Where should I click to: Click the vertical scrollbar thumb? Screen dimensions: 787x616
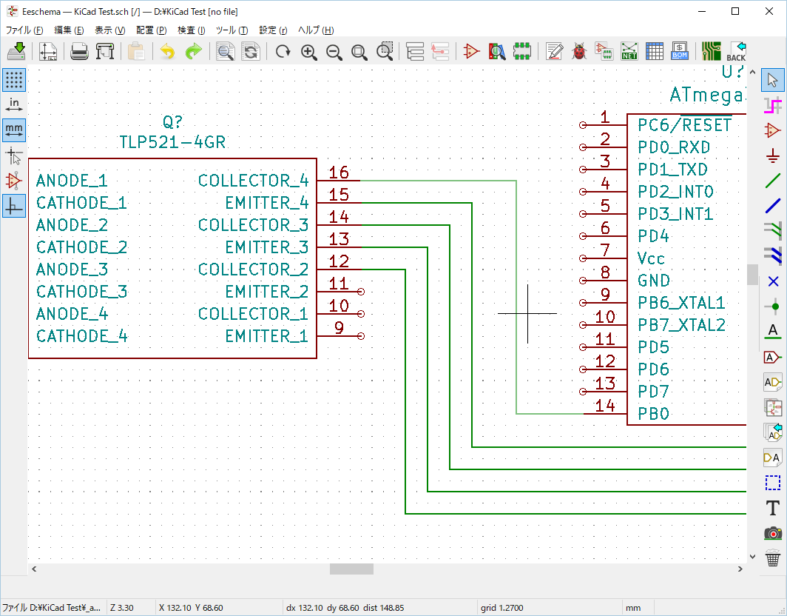point(752,275)
